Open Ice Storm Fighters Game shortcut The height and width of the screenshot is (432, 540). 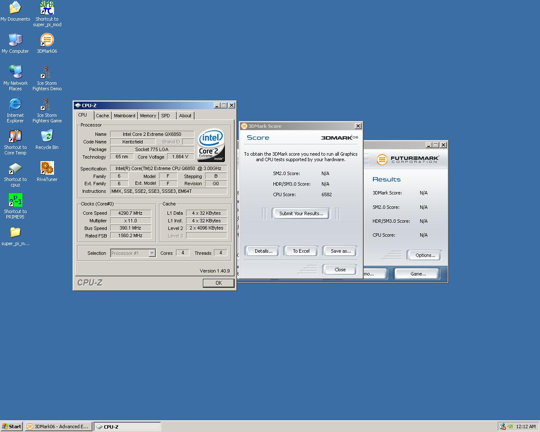[x=47, y=110]
